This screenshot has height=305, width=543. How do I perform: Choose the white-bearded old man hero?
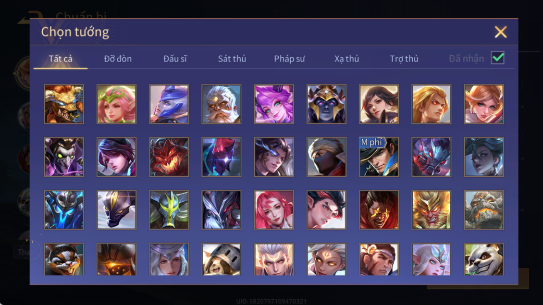tap(222, 104)
